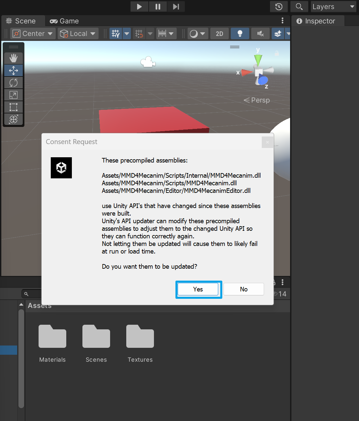Open the draw mode shading dropdown

[x=198, y=34]
